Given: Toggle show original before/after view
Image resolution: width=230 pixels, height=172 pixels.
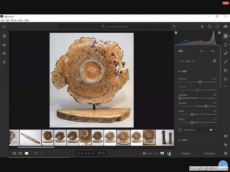Looking at the screenshot, I should pos(169,153).
